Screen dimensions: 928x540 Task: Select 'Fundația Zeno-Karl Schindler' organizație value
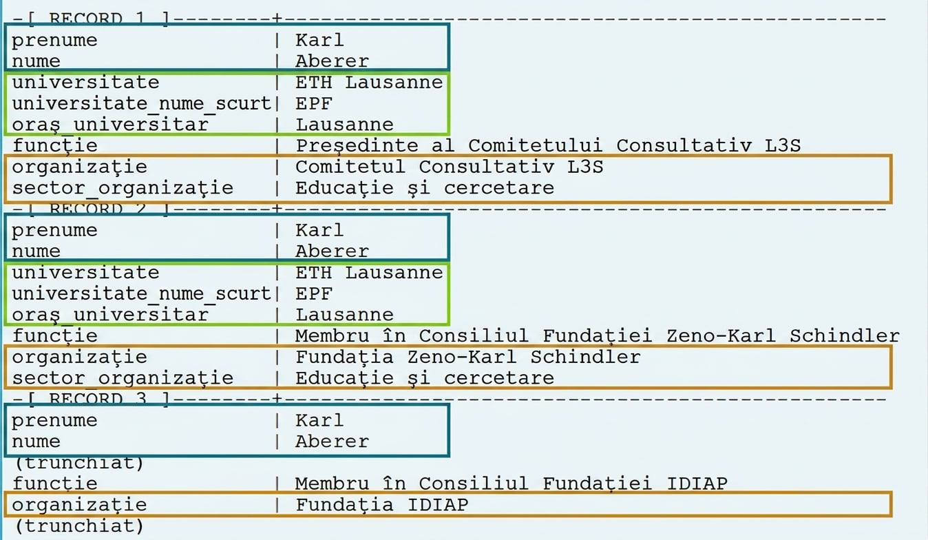[x=467, y=357]
